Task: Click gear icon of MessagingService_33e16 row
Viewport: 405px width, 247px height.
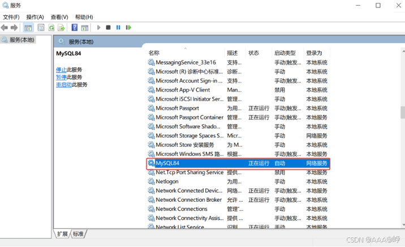Action: coord(151,62)
